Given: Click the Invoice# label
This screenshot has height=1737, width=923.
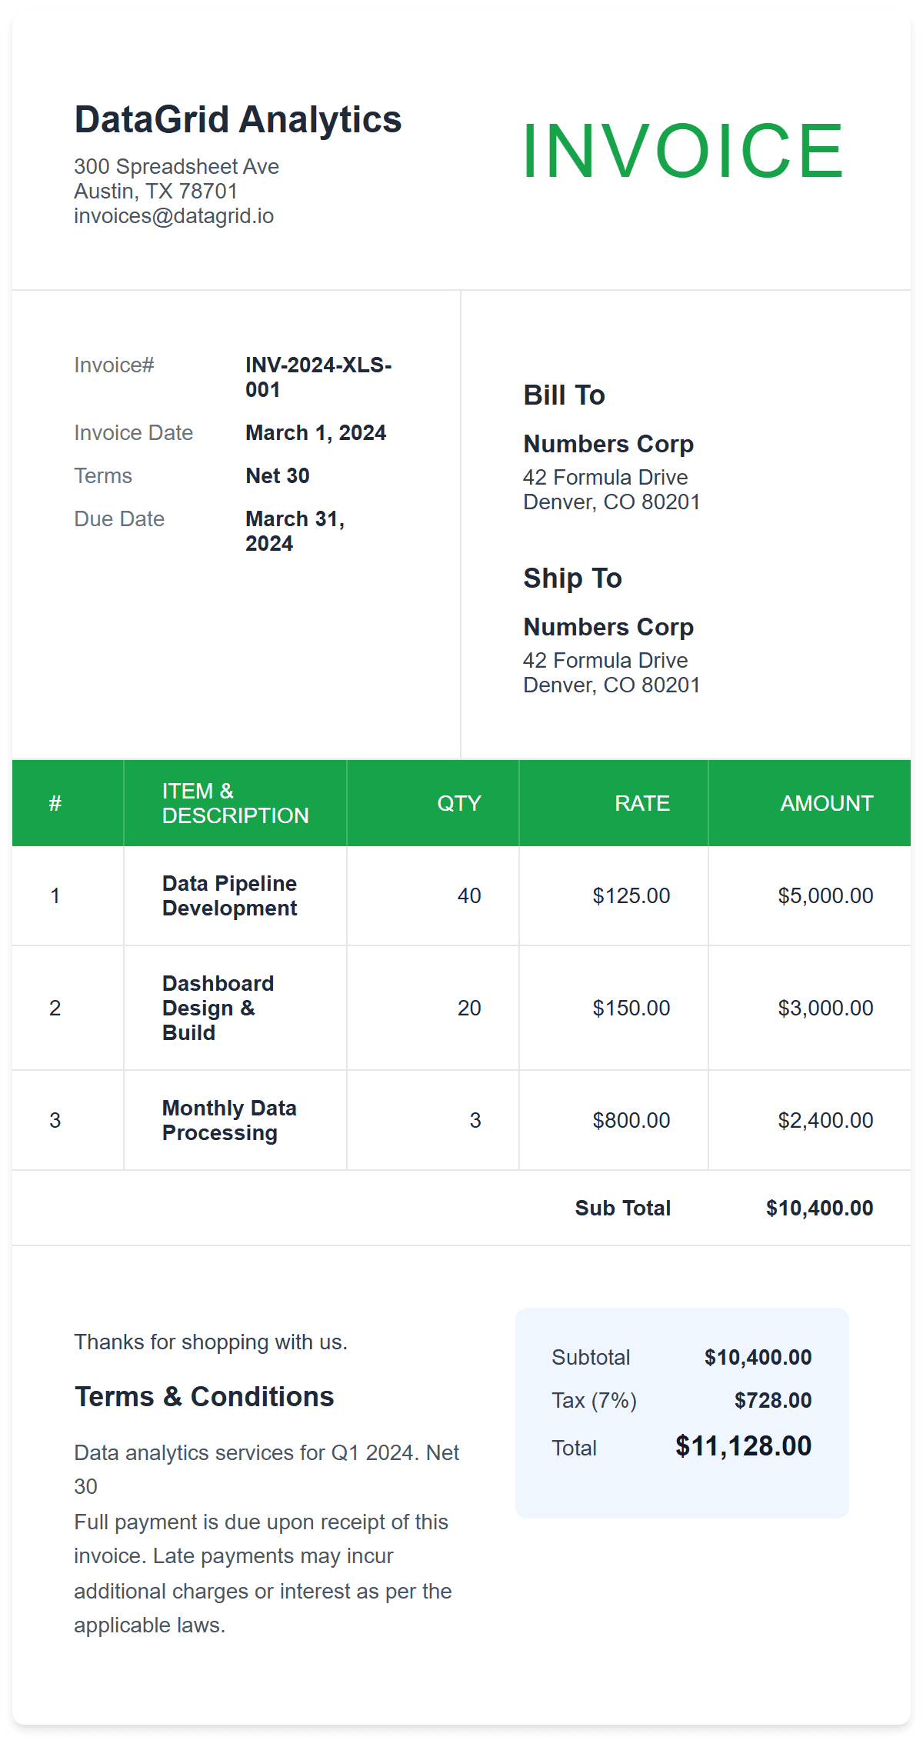Looking at the screenshot, I should [114, 365].
